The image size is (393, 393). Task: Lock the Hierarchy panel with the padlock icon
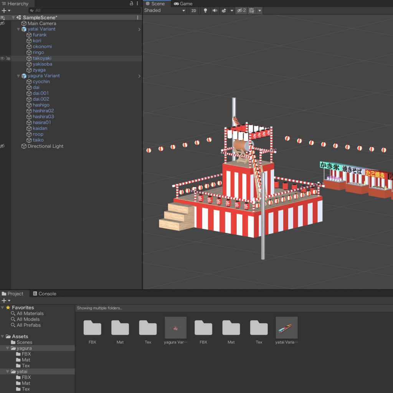(132, 3)
